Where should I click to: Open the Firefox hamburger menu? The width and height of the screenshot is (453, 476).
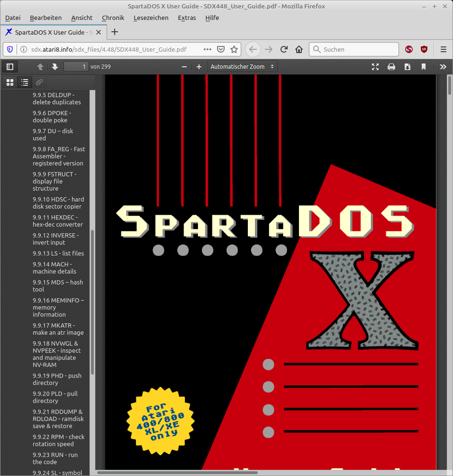(x=444, y=49)
